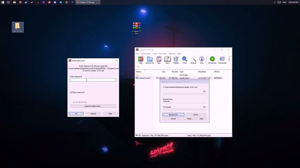Click the Comment toolbar icon

pyautogui.click(x=222, y=60)
